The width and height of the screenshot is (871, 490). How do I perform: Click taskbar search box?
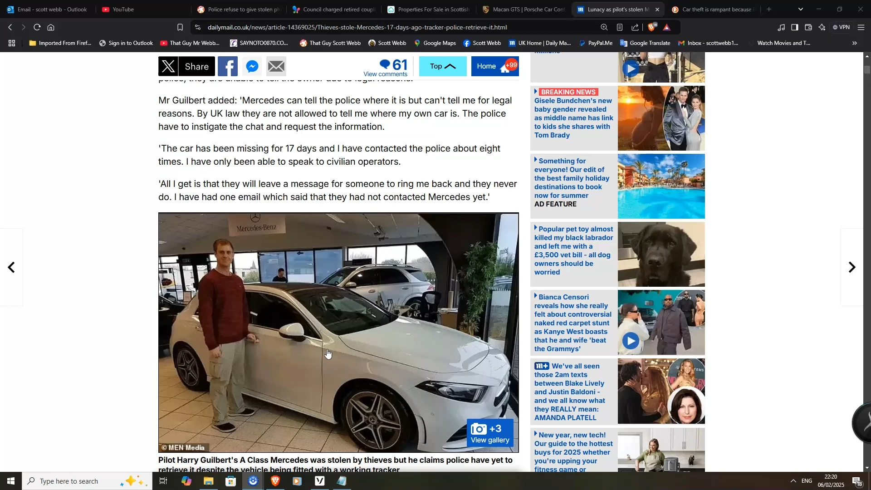click(x=87, y=481)
